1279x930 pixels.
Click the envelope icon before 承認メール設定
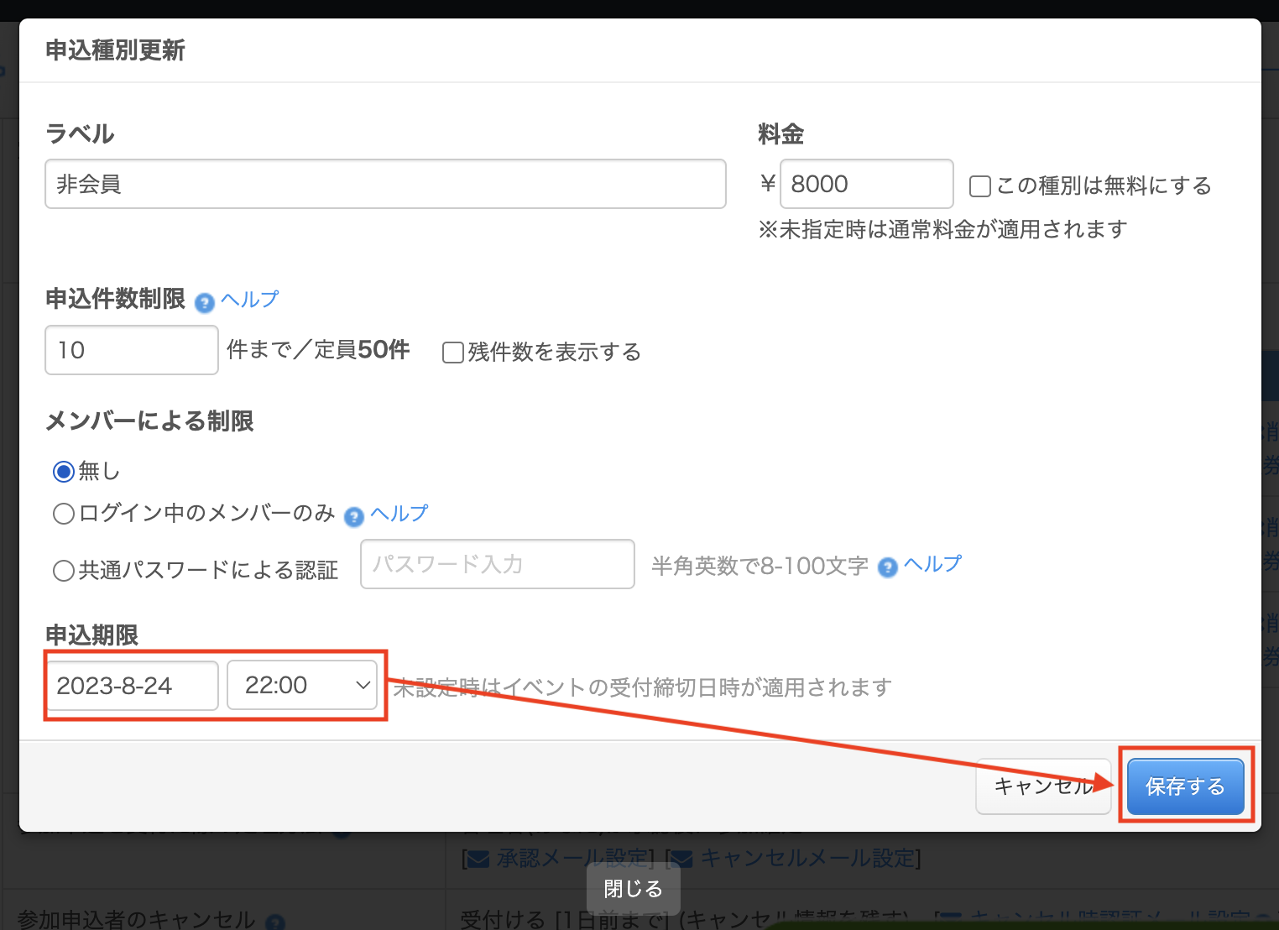coord(478,859)
